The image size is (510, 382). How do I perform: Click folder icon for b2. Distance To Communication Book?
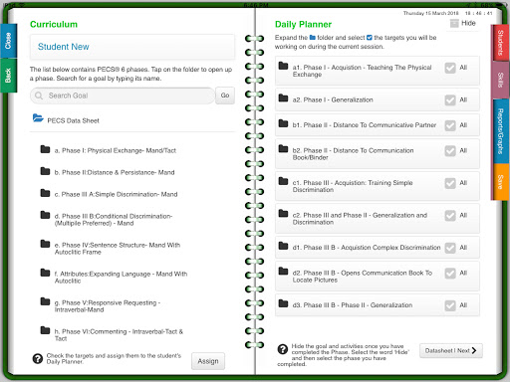click(283, 148)
